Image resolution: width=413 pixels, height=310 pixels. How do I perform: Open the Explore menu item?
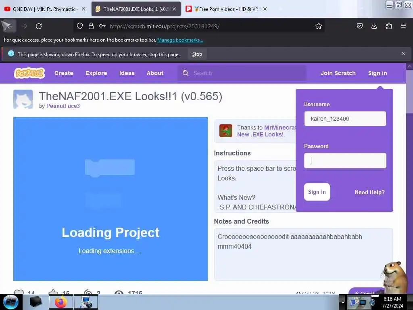[96, 73]
